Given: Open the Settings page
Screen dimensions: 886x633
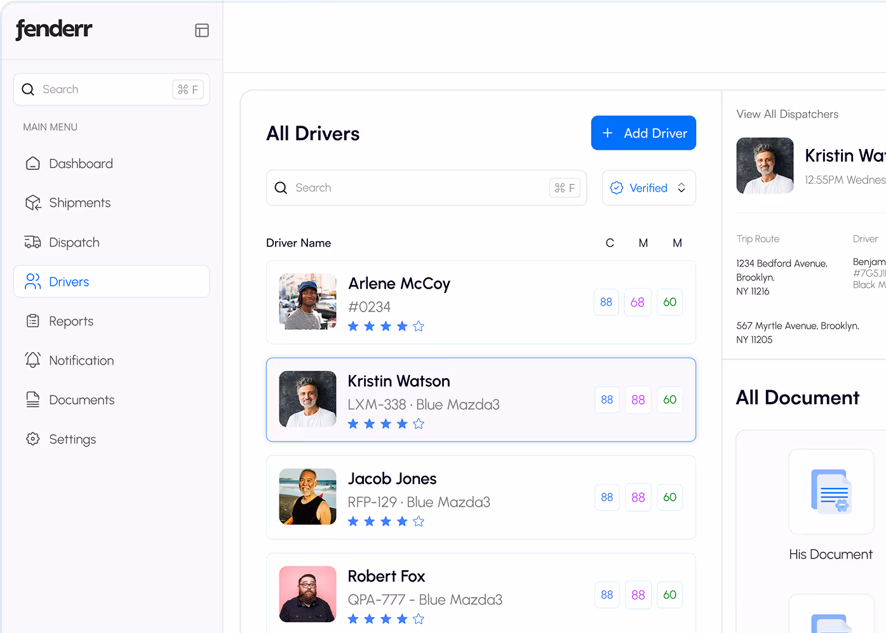Looking at the screenshot, I should point(112,439).
